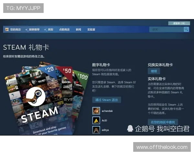Image resolution: width=194 pixels, height=155 pixels.
Task: Select friend name aditya
Action: [105, 130]
